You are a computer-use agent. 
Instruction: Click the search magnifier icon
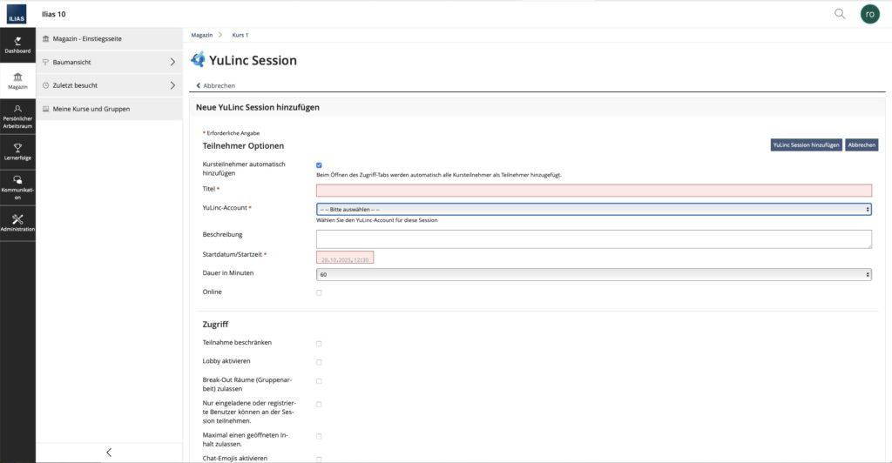[840, 14]
